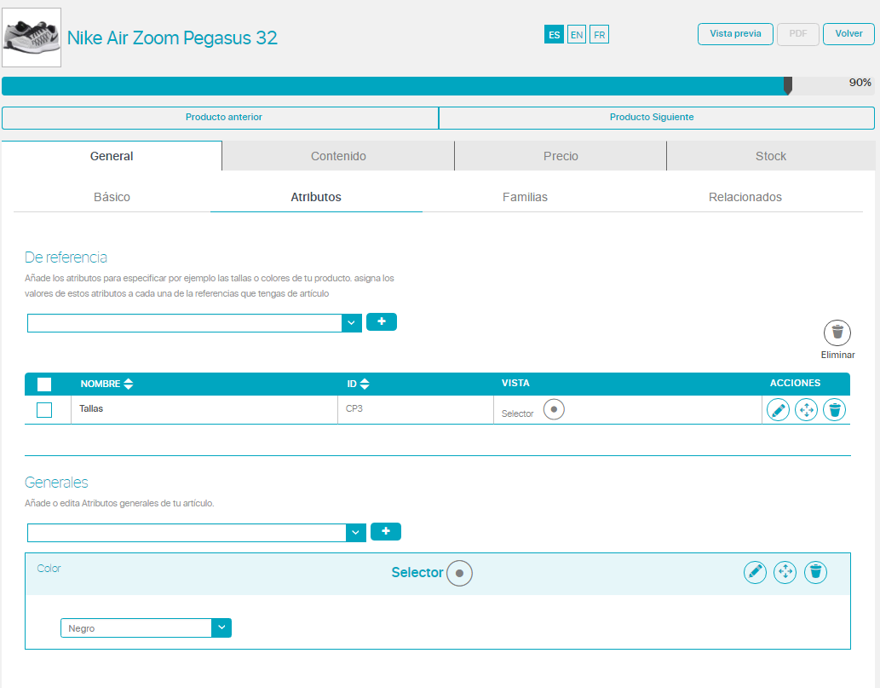880x688 pixels.
Task: Select the Color Selector view radio
Action: [460, 574]
